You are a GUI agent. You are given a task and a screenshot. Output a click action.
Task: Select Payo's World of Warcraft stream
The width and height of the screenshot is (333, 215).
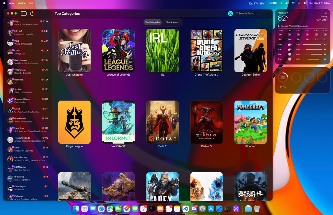click(28, 42)
